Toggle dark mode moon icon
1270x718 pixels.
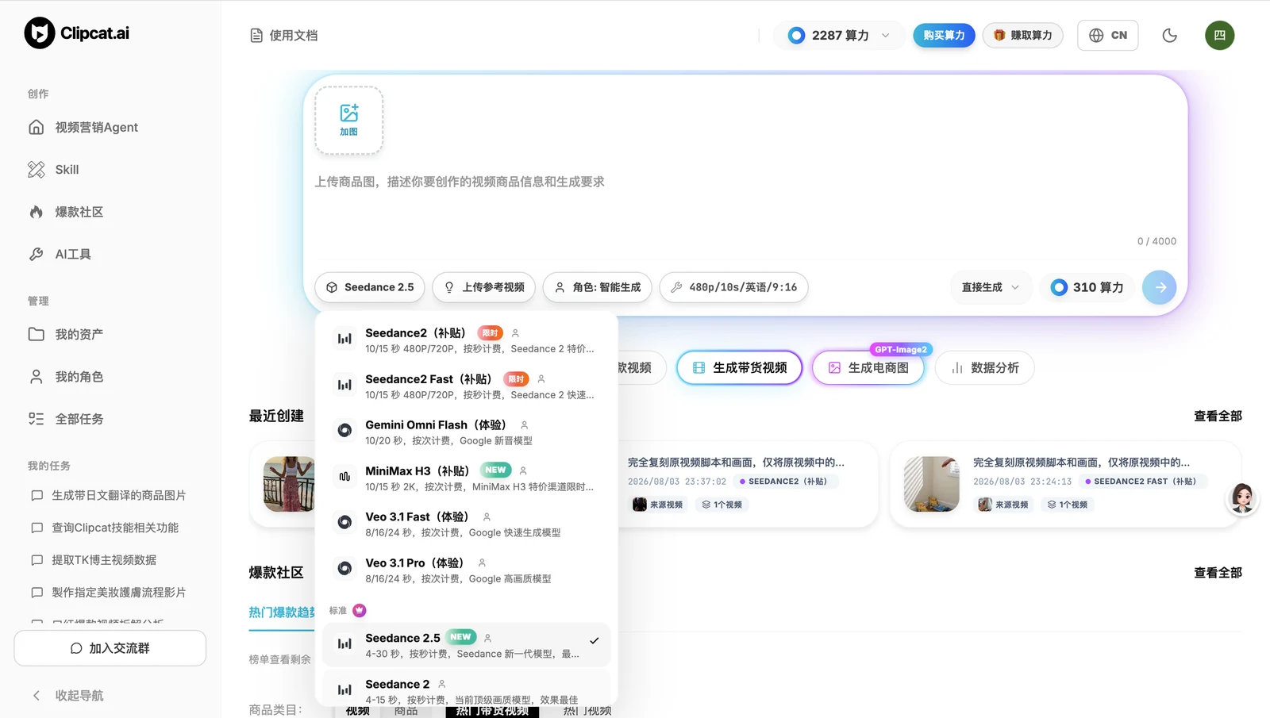click(1170, 36)
